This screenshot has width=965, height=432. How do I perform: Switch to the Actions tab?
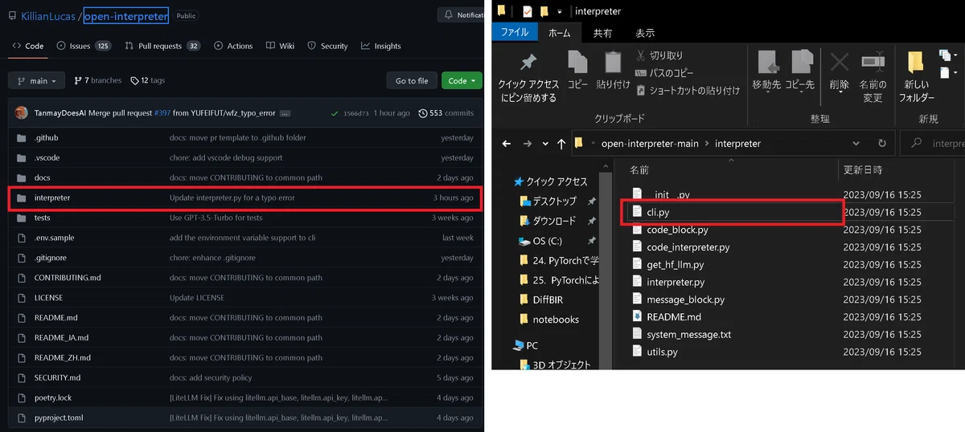point(233,46)
